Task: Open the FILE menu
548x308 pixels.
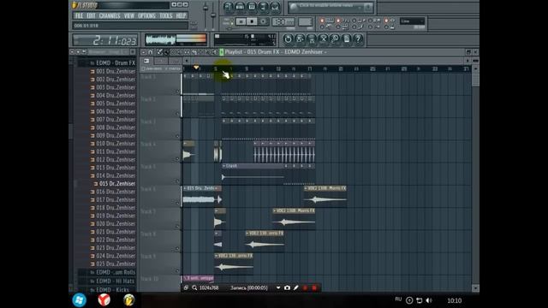Action: point(79,15)
